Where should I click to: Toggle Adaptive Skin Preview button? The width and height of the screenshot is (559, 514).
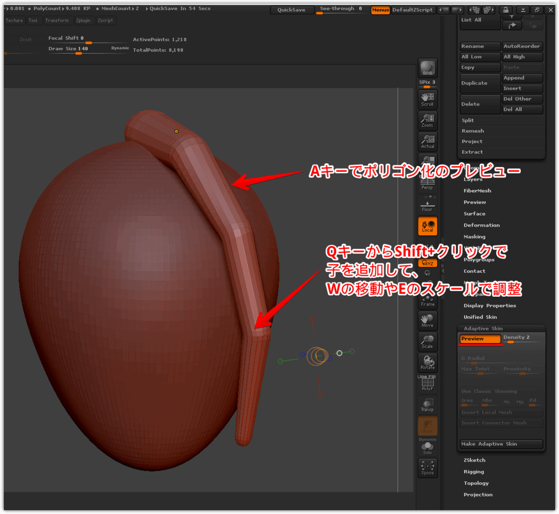(480, 339)
